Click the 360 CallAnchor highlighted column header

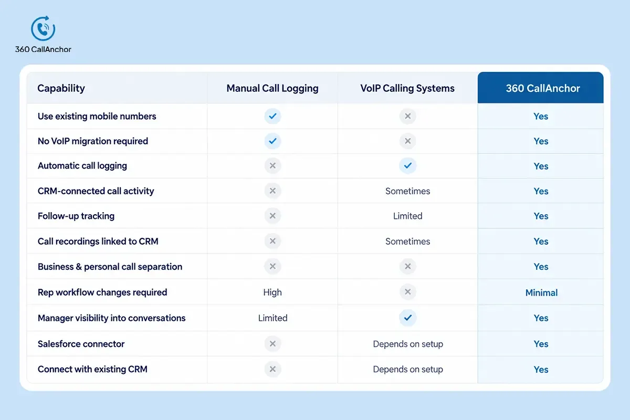point(541,88)
